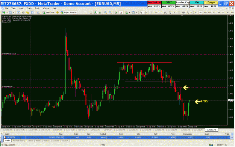Image resolution: width=235 pixels, height=147 pixels.
Task: Expand the Profiles dropdown arrow
Action: tap(14, 12)
